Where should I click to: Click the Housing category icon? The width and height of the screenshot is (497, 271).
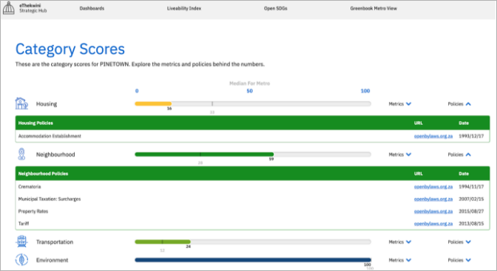pos(21,103)
